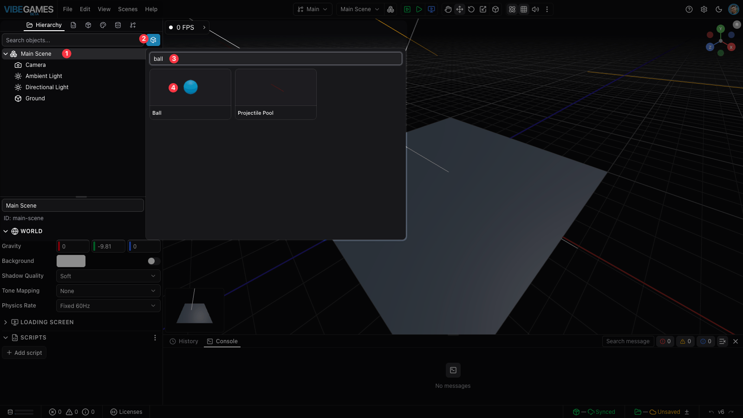Open the View menu

[x=104, y=9]
